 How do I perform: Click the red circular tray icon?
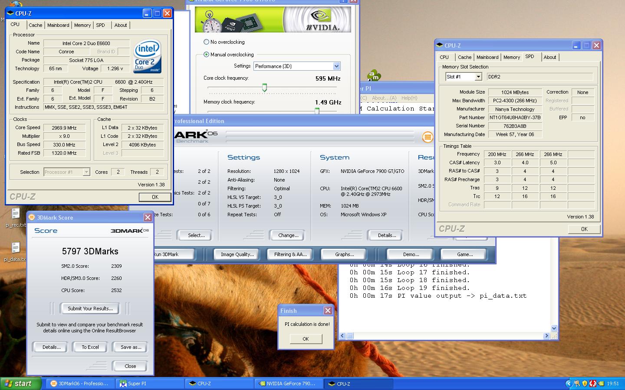point(593,383)
